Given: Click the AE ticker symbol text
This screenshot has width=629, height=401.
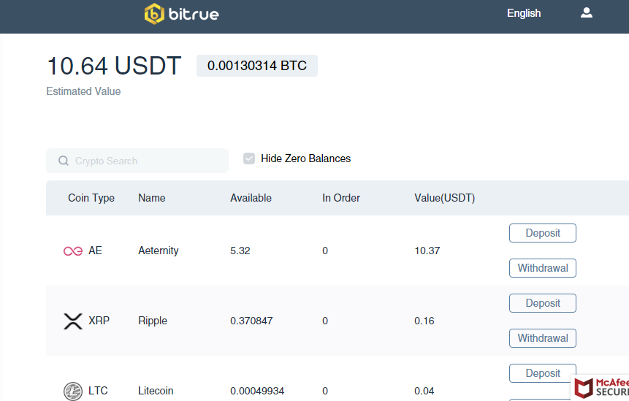Looking at the screenshot, I should 95,251.
